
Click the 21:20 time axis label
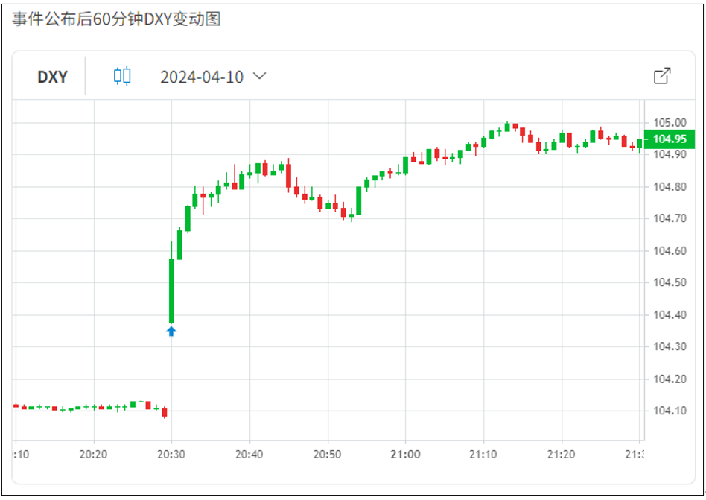pos(560,454)
